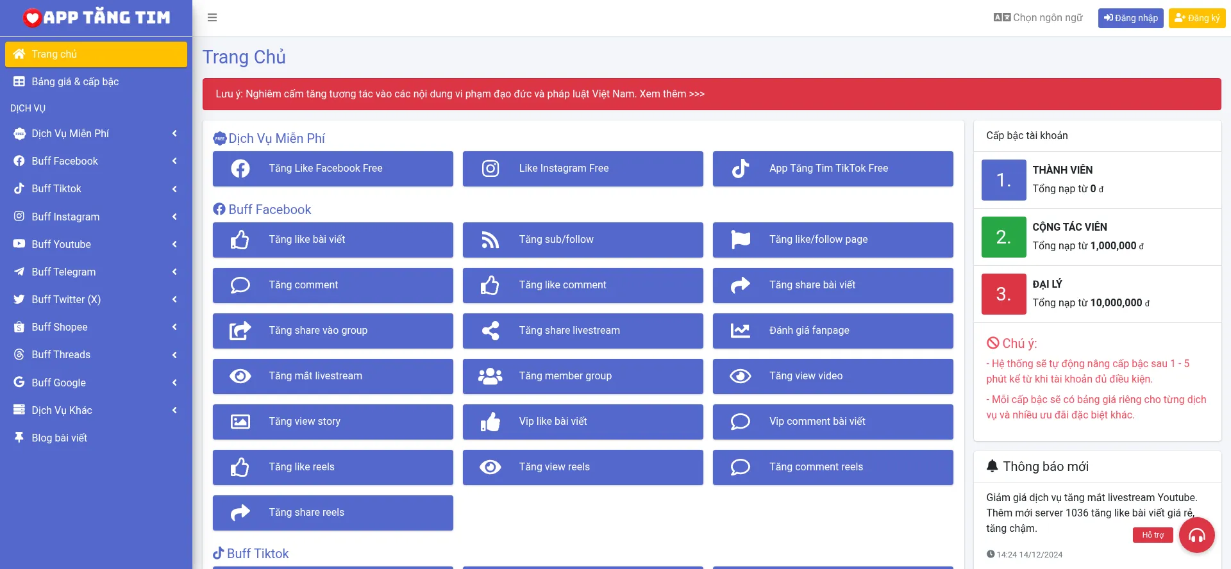The height and width of the screenshot is (569, 1231).
Task: Click the 14:24 14/12/2024 notification timestamp
Action: (x=1025, y=554)
